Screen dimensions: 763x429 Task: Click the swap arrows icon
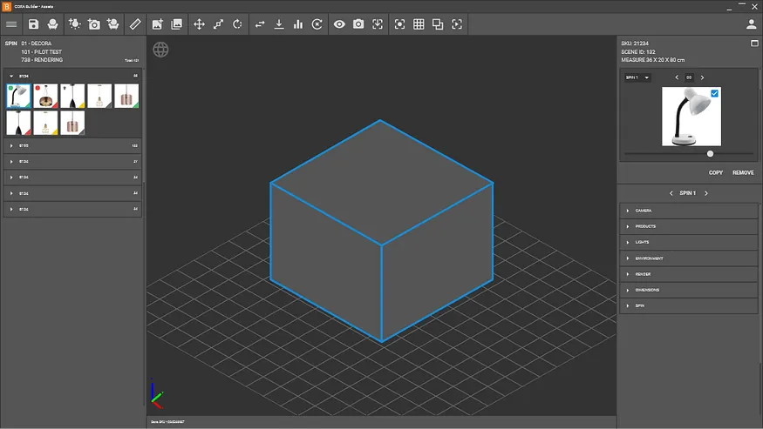coord(260,24)
